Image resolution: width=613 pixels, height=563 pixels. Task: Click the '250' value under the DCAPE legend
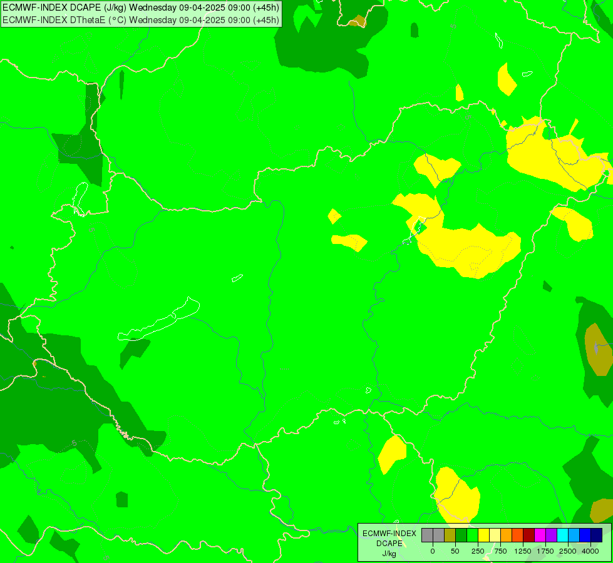pos(478,551)
